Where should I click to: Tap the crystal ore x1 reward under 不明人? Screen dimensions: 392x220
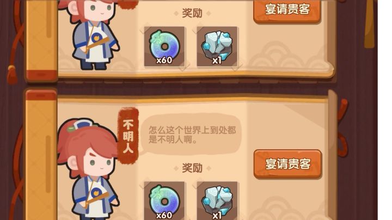point(217,201)
